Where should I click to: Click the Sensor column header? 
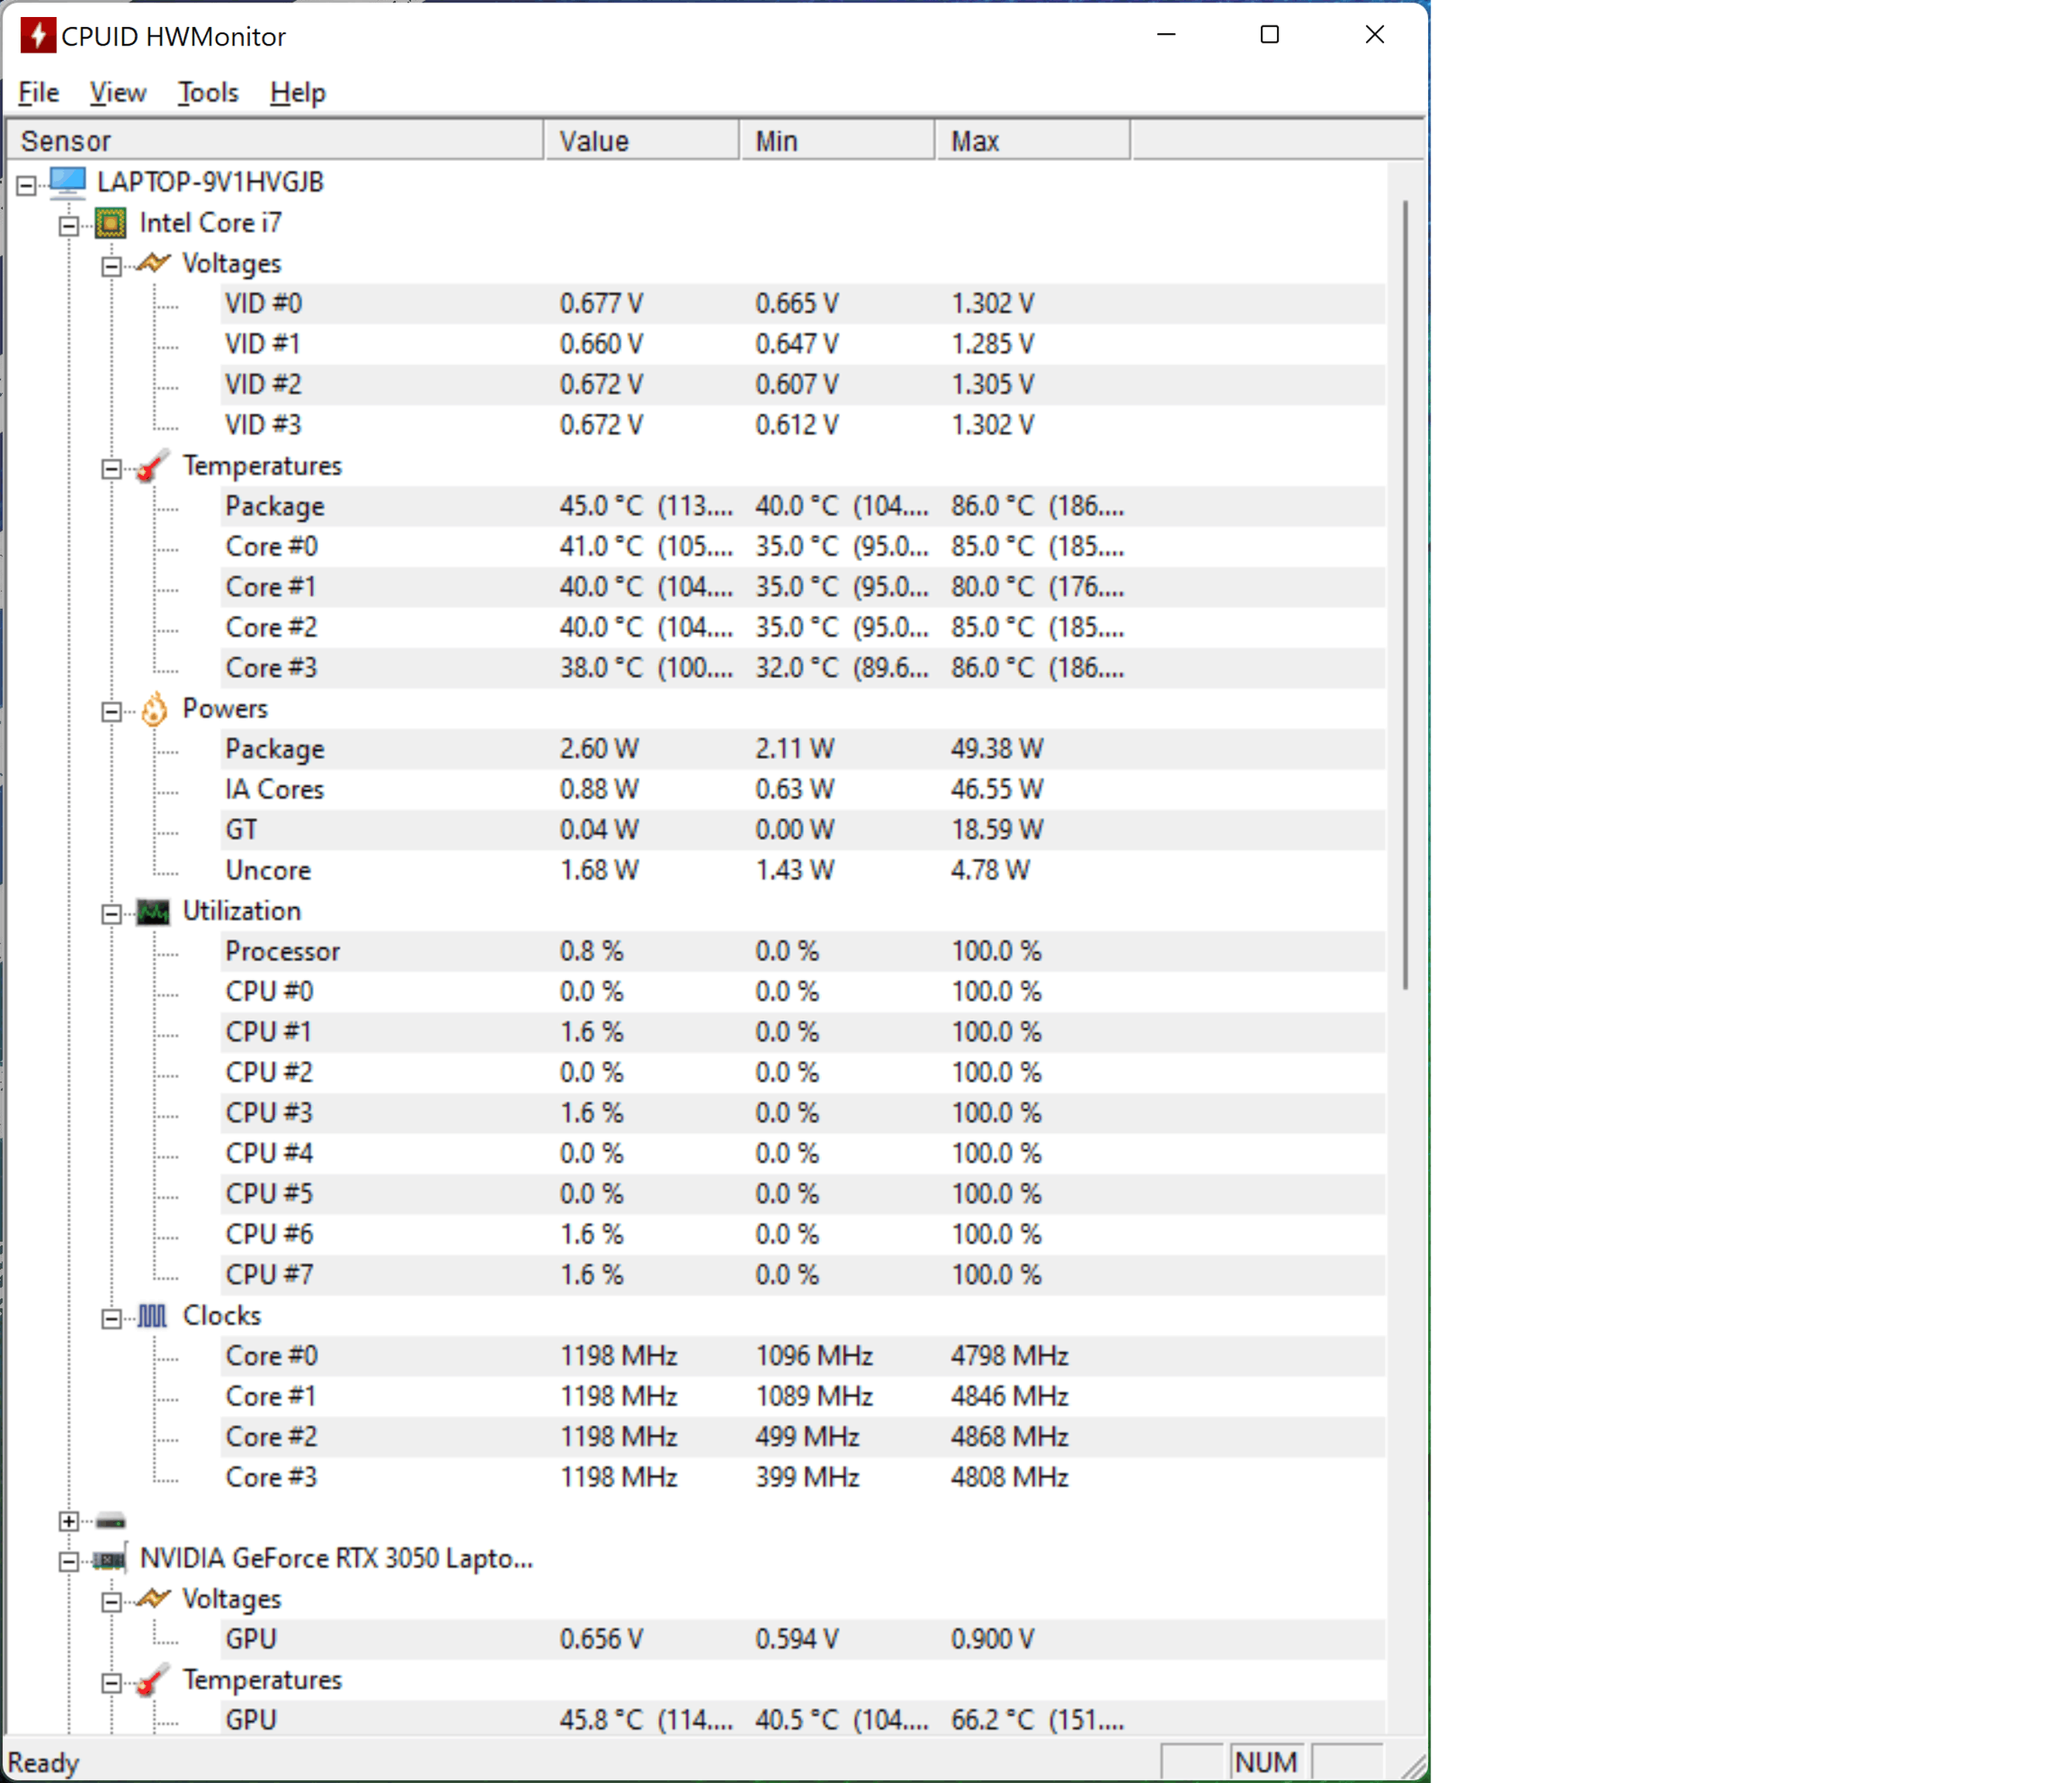(275, 141)
